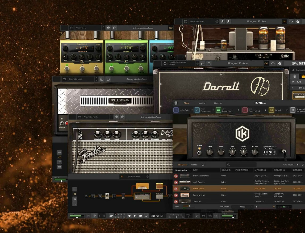This screenshot has width=305, height=233.
Task: Play the audio demo next to Wood
Action: click(257, 207)
